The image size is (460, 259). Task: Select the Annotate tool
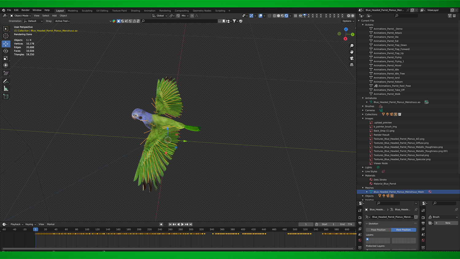point(6,81)
